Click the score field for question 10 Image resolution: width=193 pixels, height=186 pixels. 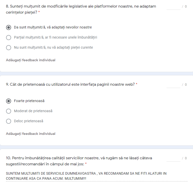coord(173,158)
